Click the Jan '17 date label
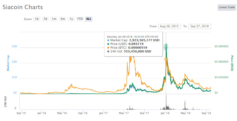 tap(103, 113)
